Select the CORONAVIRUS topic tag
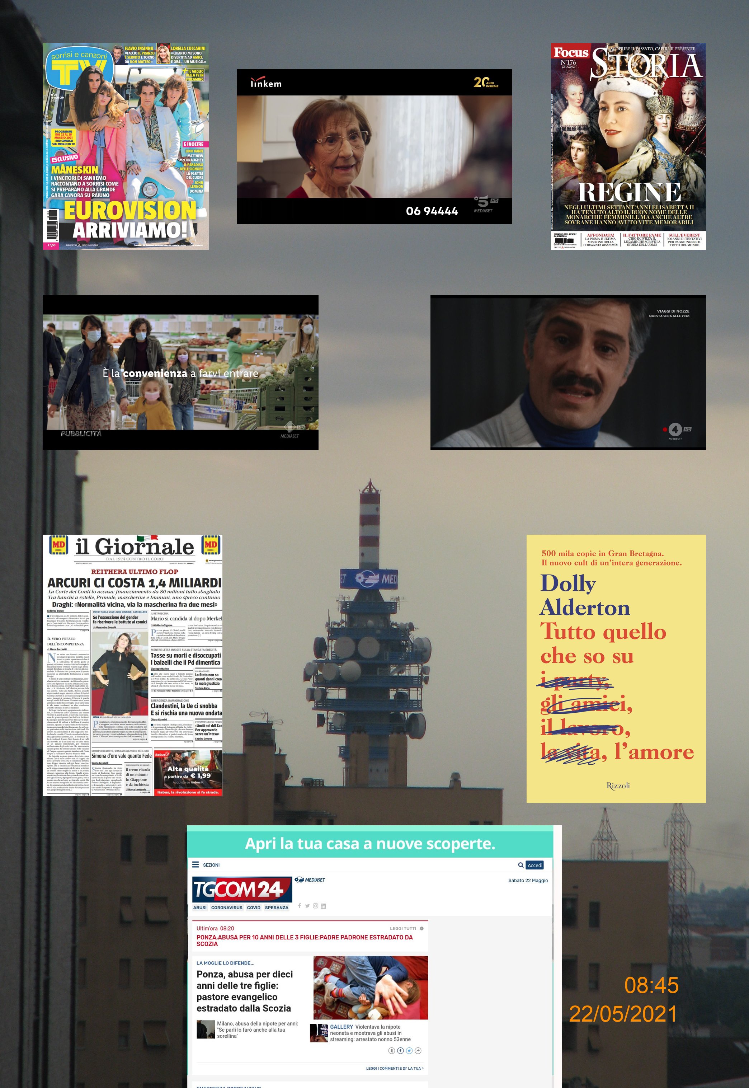The height and width of the screenshot is (1088, 749). 227,907
